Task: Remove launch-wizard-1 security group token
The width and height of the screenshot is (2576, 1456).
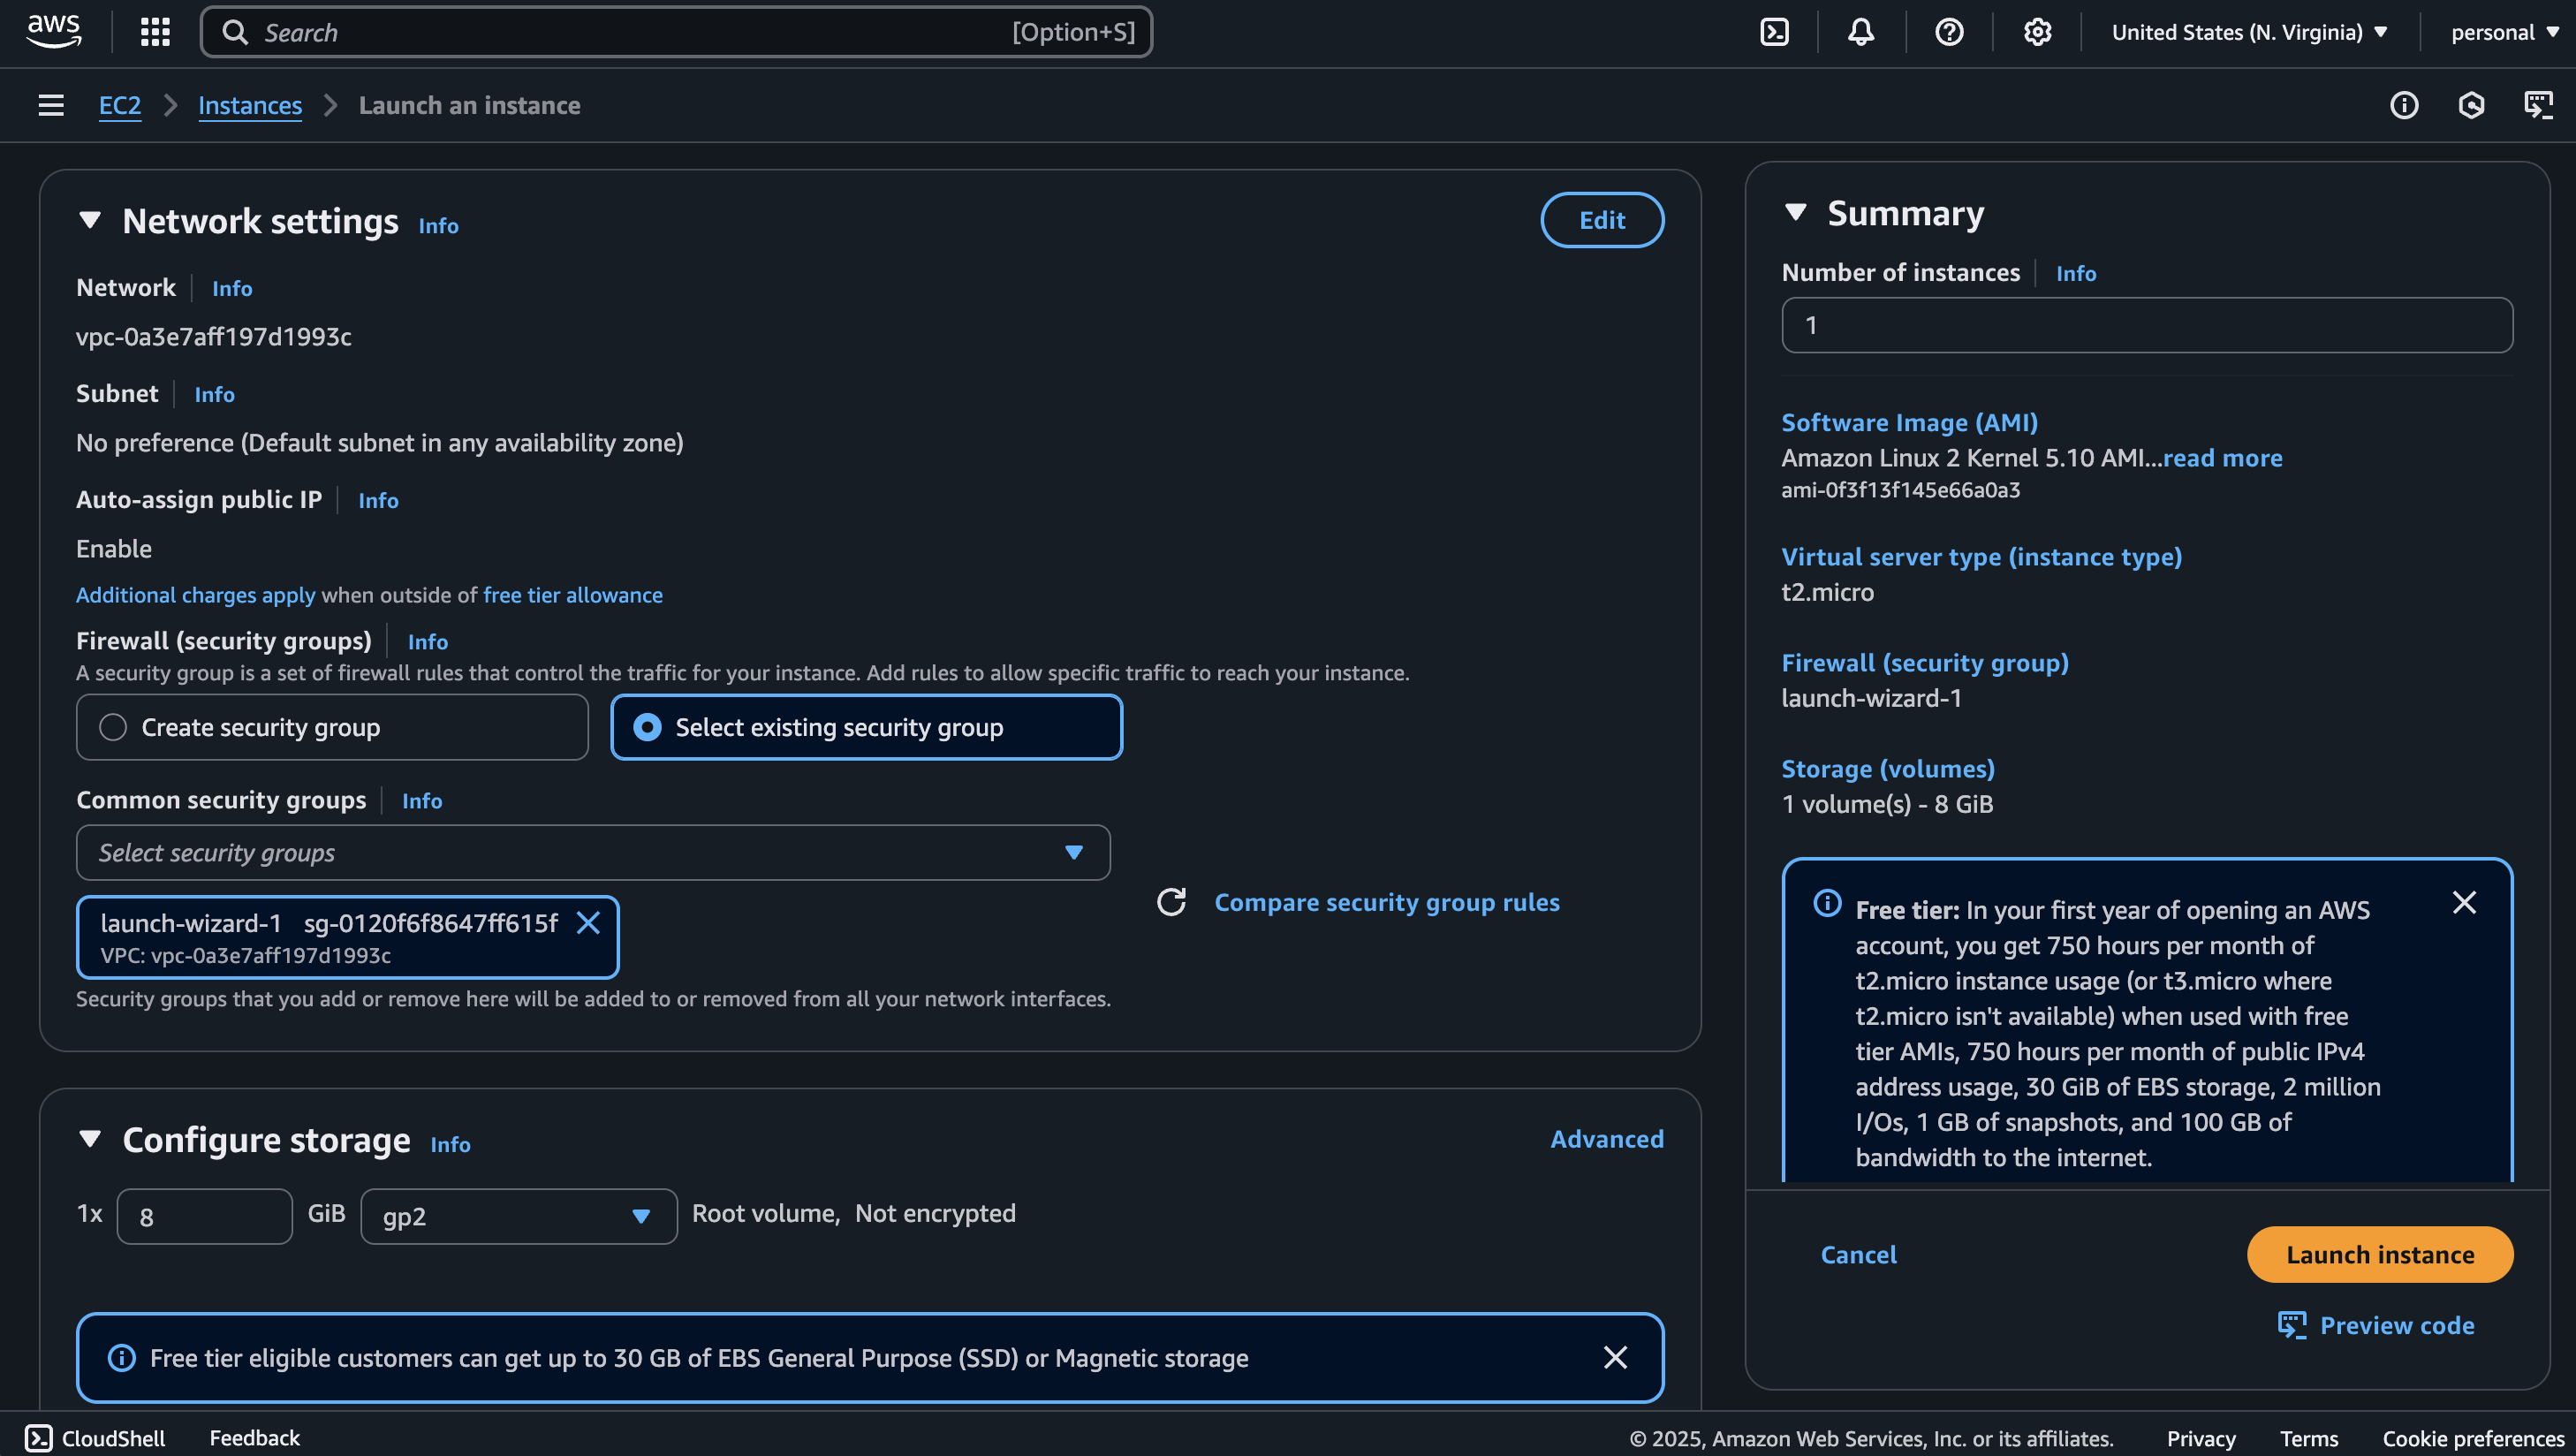Action: point(588,923)
